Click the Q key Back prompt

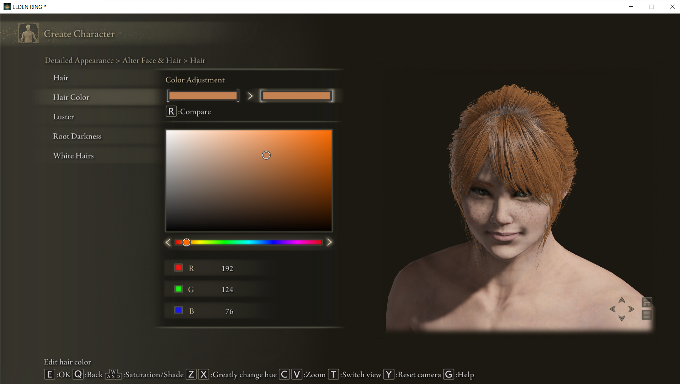(78, 374)
